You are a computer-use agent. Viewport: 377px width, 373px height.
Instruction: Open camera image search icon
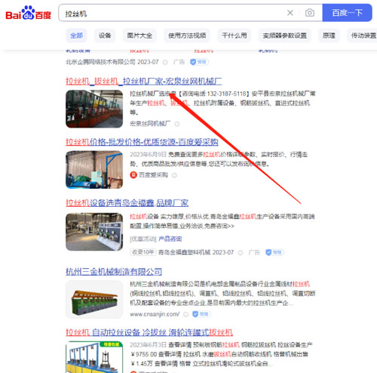click(x=310, y=13)
